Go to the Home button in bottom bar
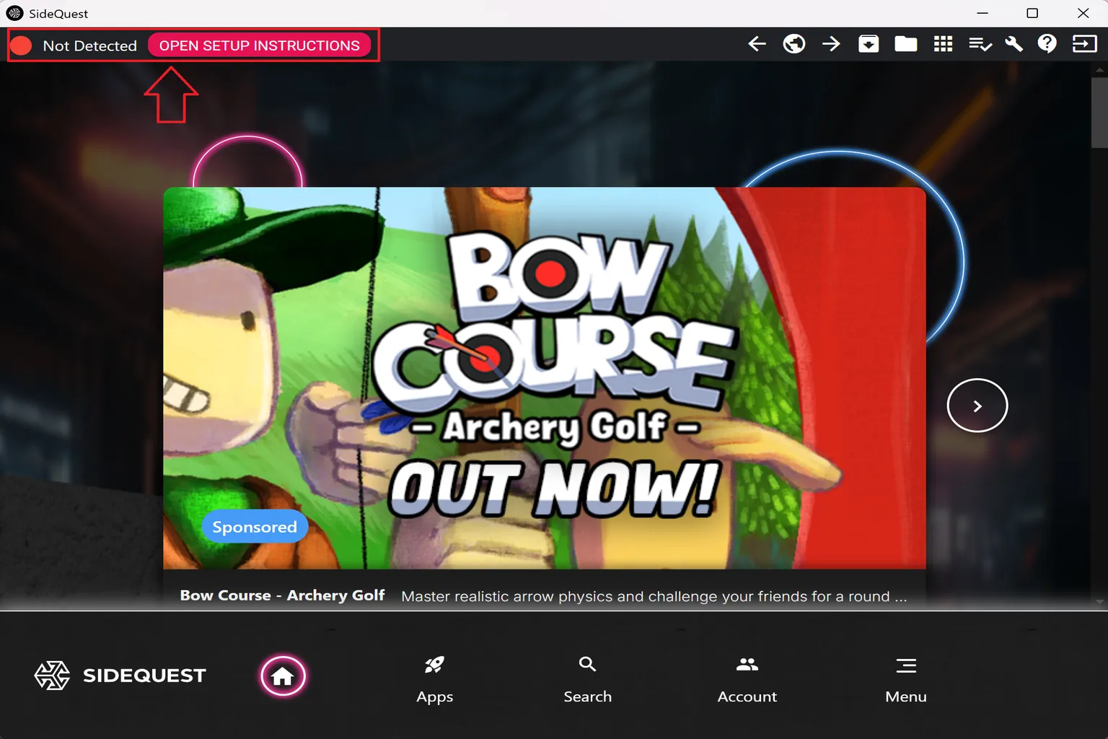 (283, 675)
